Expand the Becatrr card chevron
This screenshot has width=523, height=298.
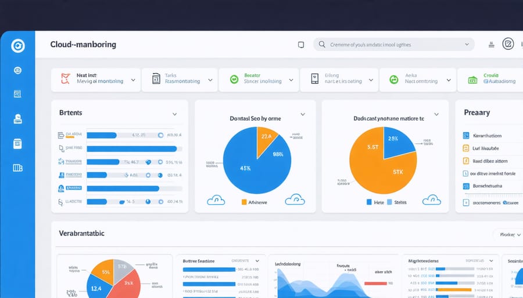[291, 80]
